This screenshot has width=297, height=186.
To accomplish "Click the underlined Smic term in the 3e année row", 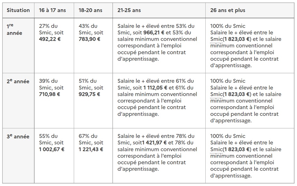I will point(216,149).
